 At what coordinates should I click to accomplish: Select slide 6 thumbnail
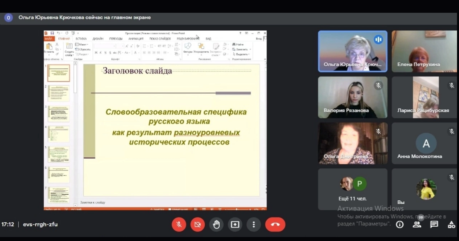tap(59, 175)
